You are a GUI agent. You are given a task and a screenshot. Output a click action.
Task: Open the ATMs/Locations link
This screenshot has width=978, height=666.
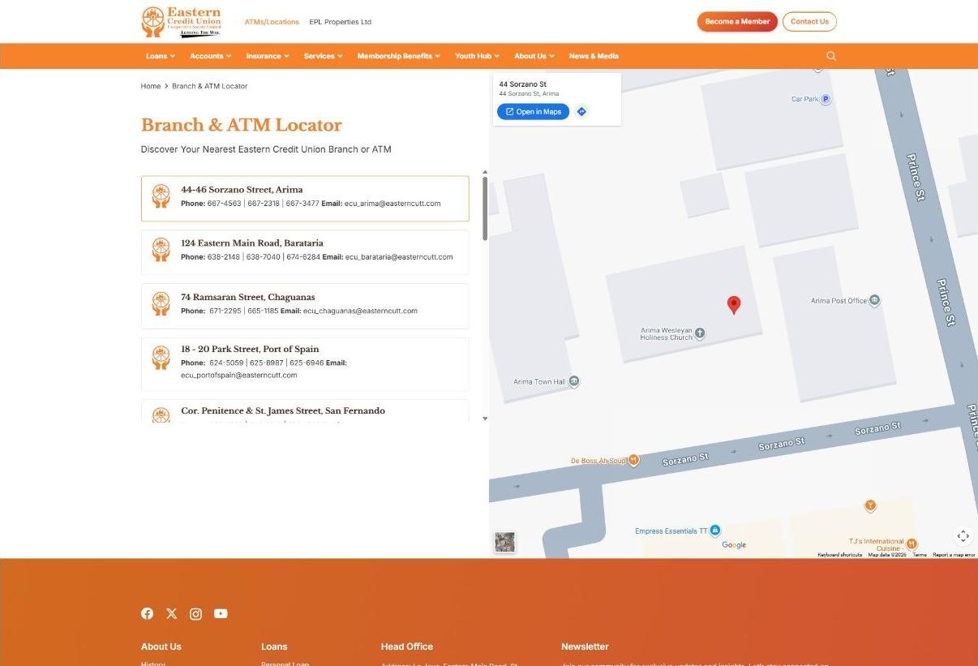(x=272, y=22)
